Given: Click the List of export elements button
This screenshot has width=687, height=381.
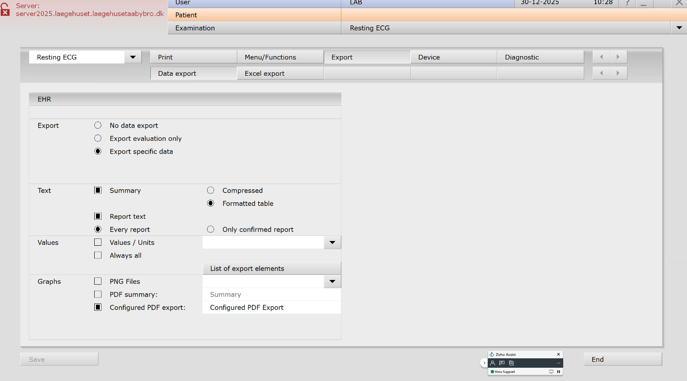Looking at the screenshot, I should [272, 268].
